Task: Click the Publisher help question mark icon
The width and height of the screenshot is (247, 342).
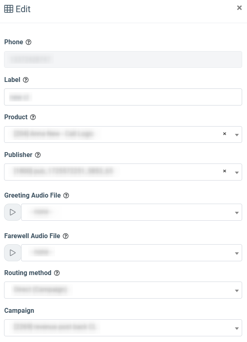Action: (38, 155)
